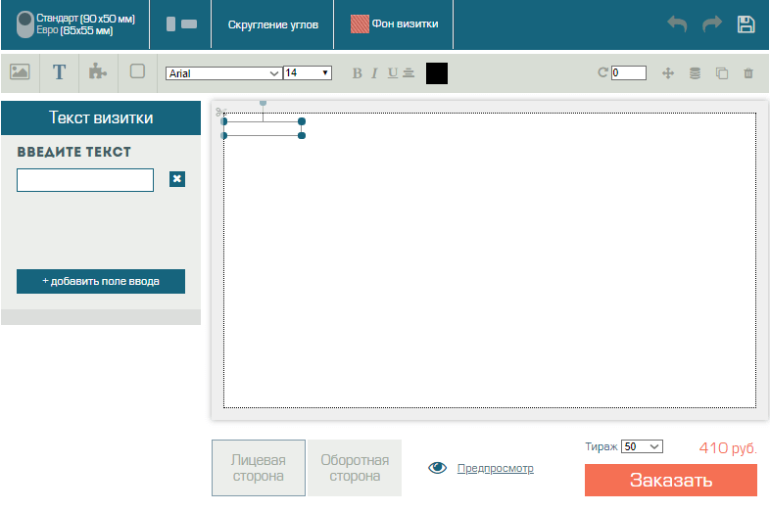This screenshot has width=770, height=511.
Task: Redo the last action
Action: pyautogui.click(x=712, y=23)
